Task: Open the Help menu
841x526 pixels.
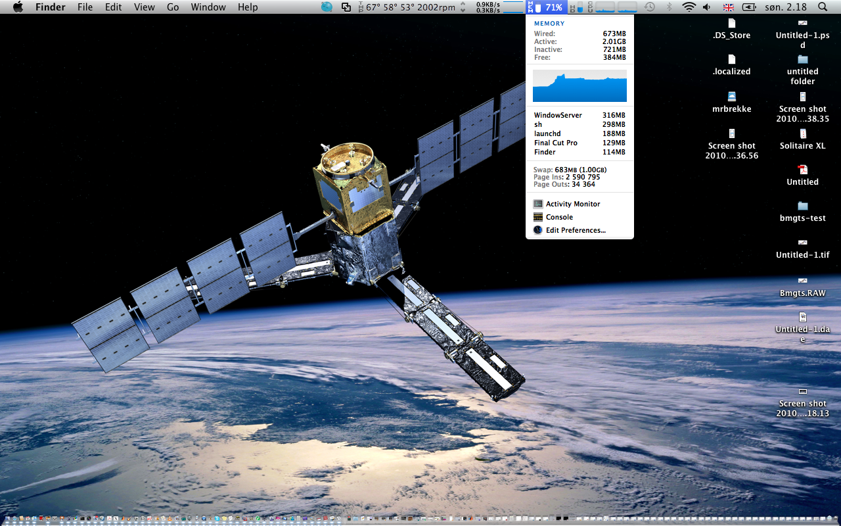Action: [248, 7]
